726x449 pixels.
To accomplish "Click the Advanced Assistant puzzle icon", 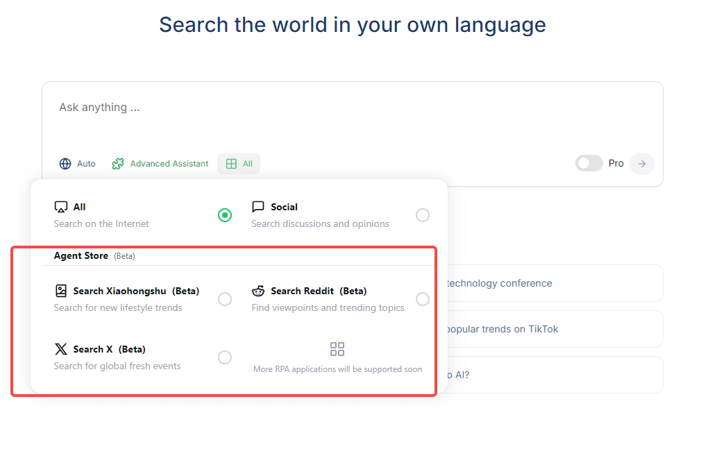I will [118, 164].
